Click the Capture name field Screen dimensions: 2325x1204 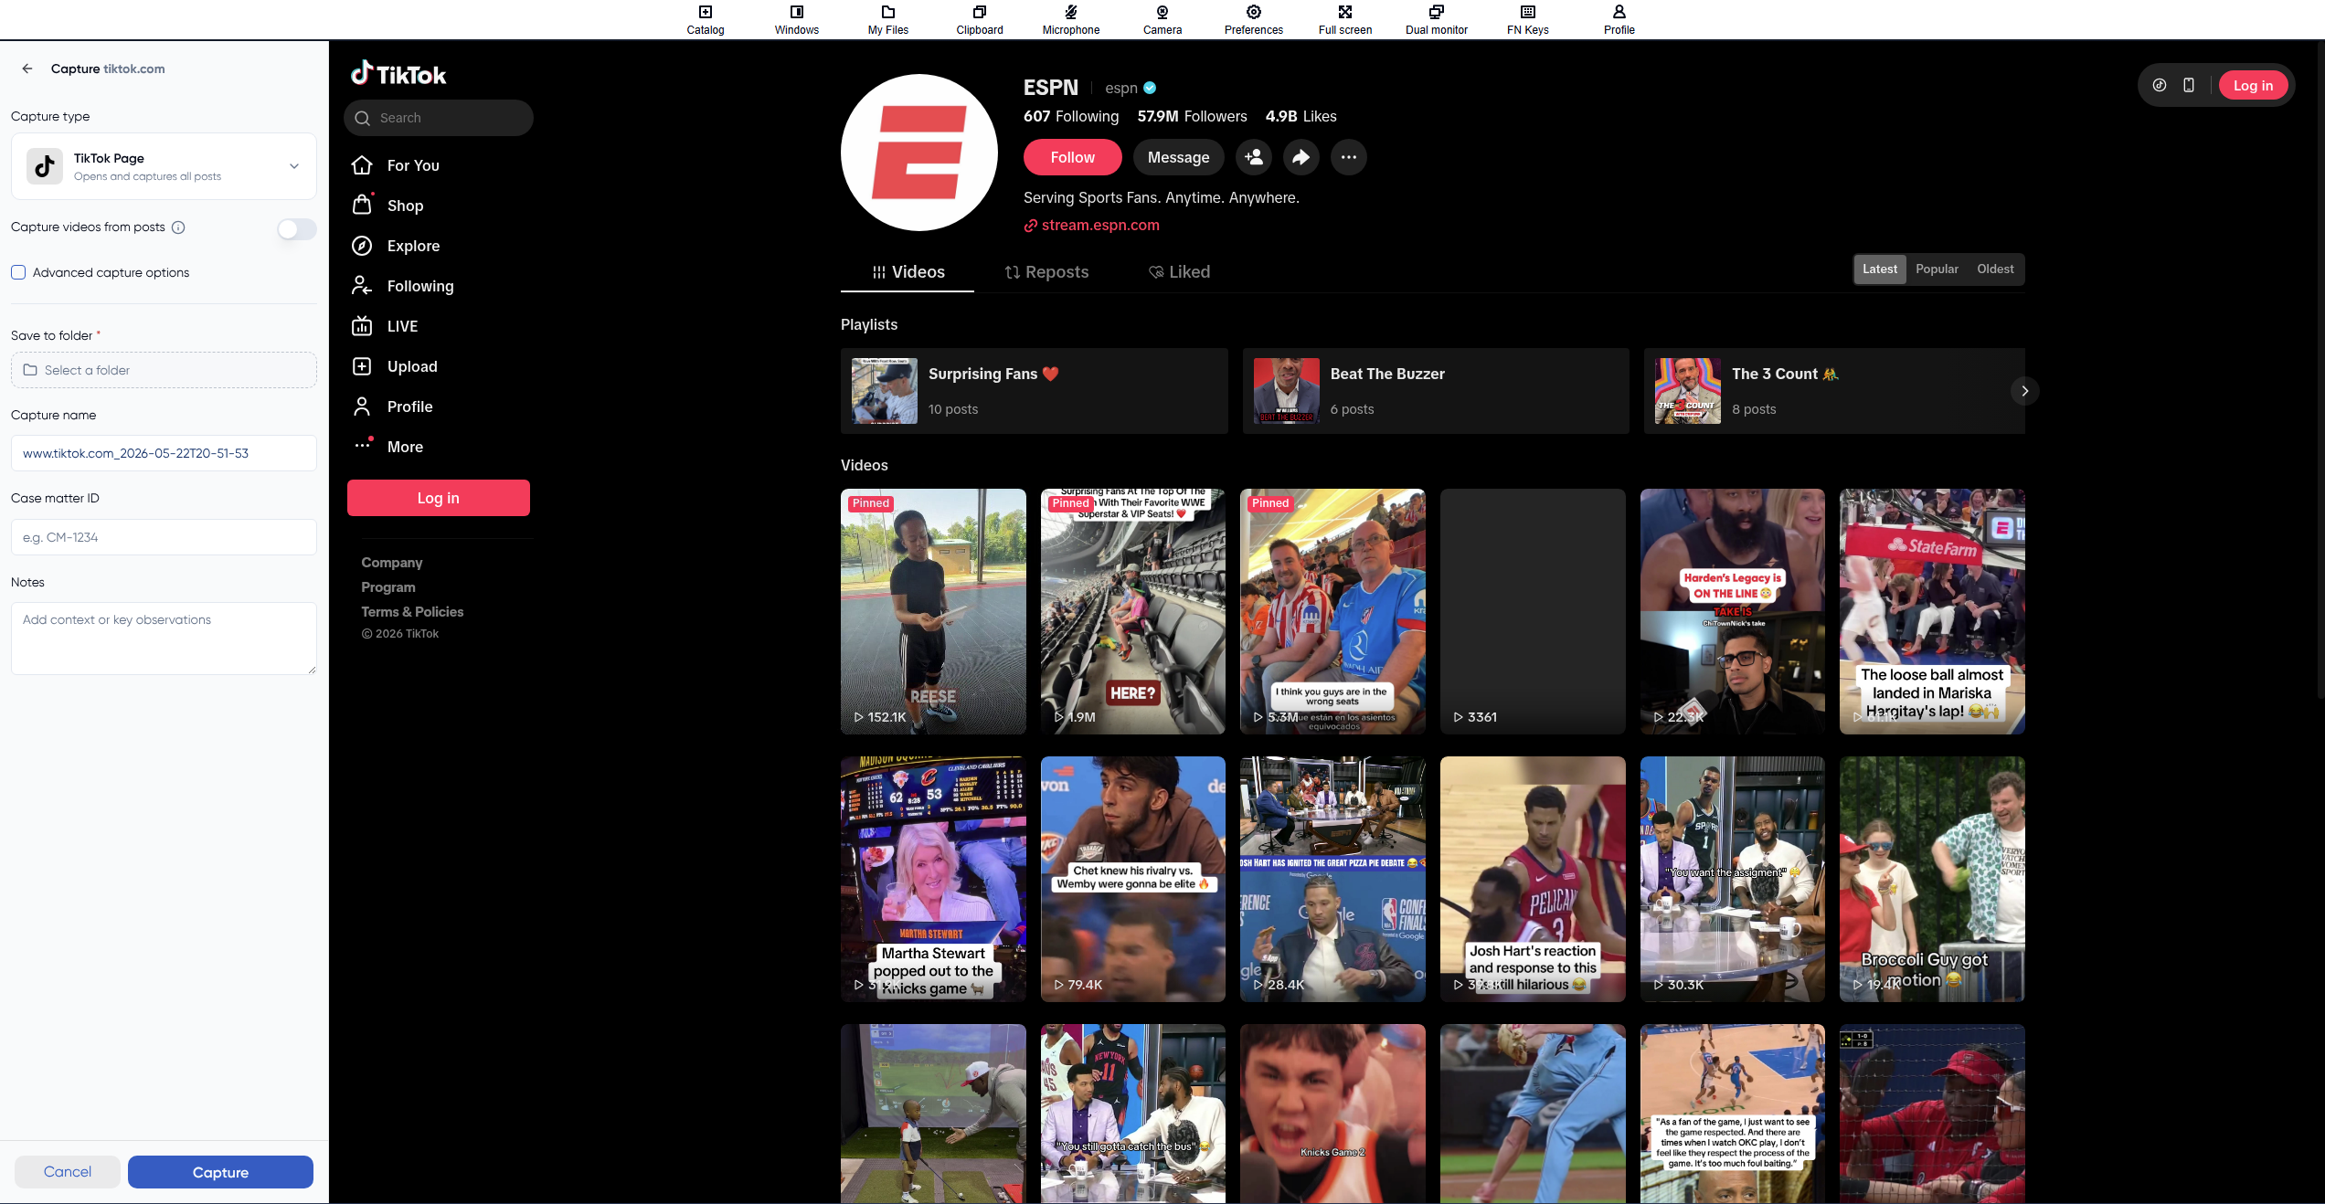tap(164, 453)
